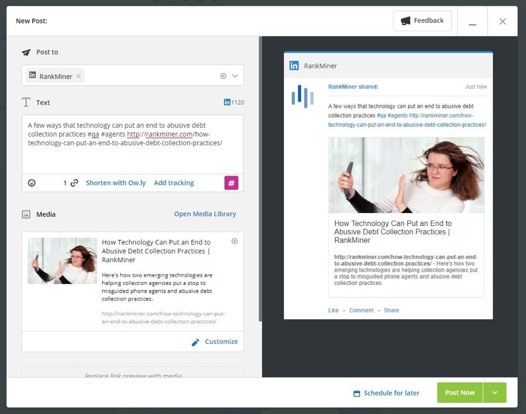
Task: Open the emoji picker
Action: point(32,183)
